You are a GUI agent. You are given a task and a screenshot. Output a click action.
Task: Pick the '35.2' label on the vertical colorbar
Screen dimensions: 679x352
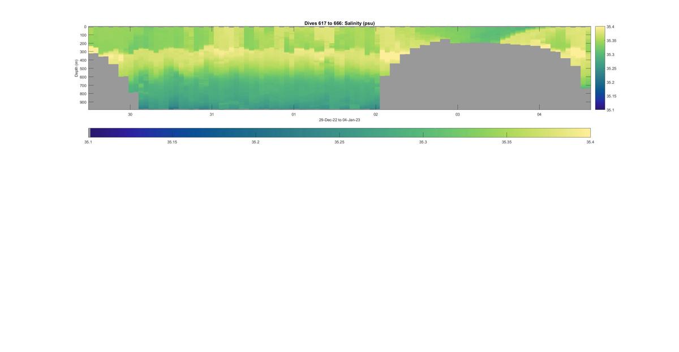611,82
